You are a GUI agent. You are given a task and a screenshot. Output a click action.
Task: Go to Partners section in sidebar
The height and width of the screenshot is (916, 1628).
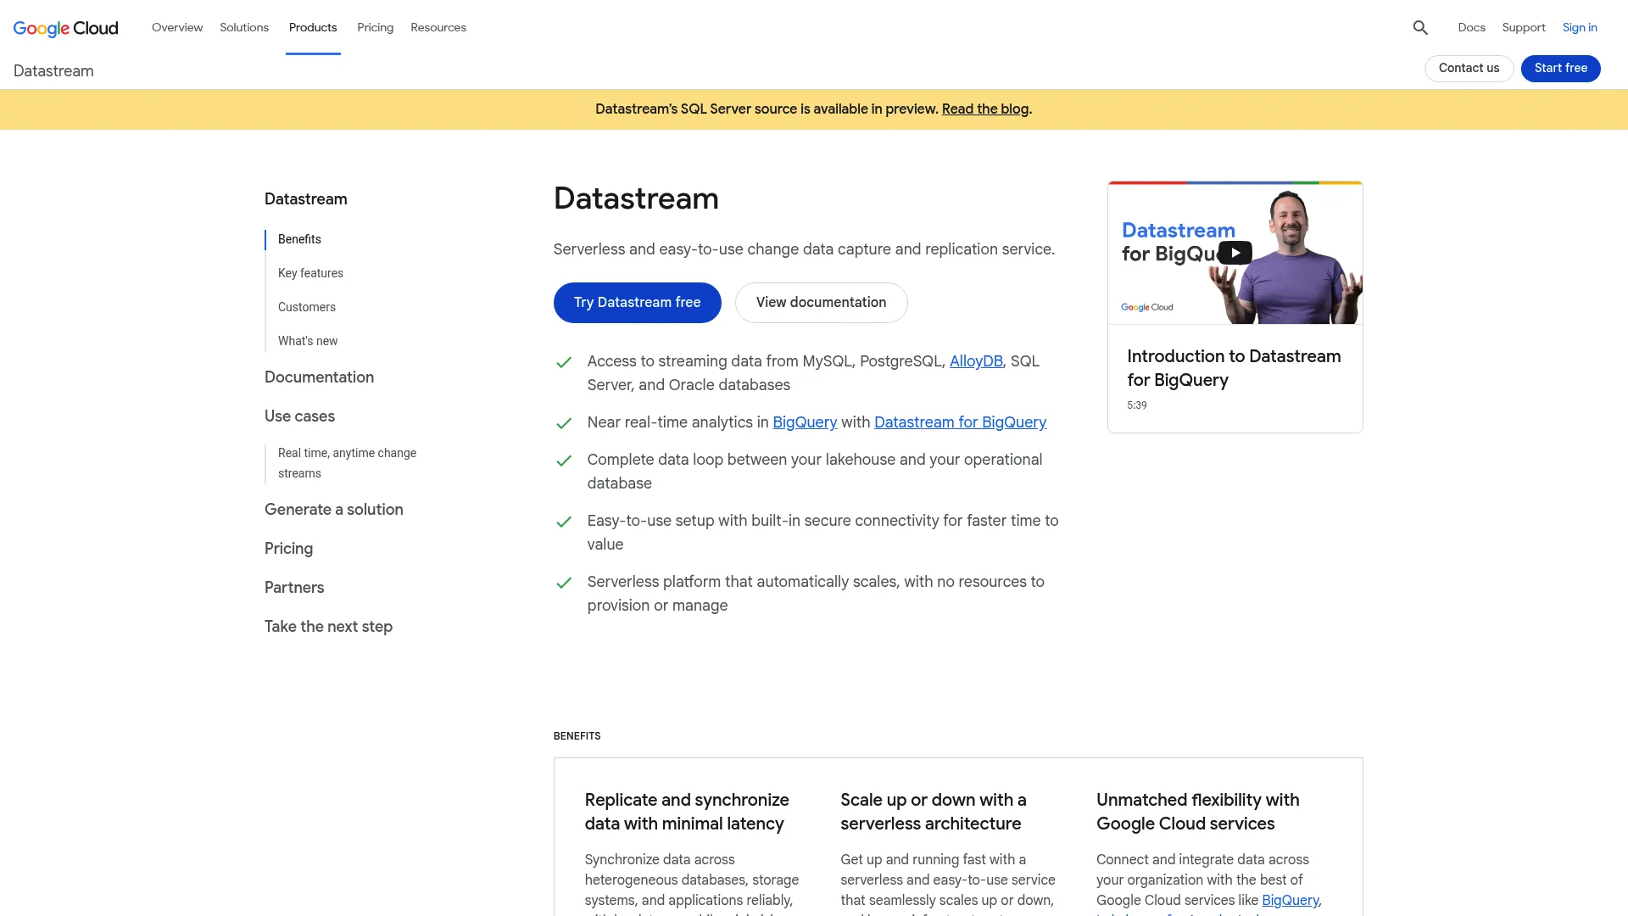pyautogui.click(x=294, y=588)
